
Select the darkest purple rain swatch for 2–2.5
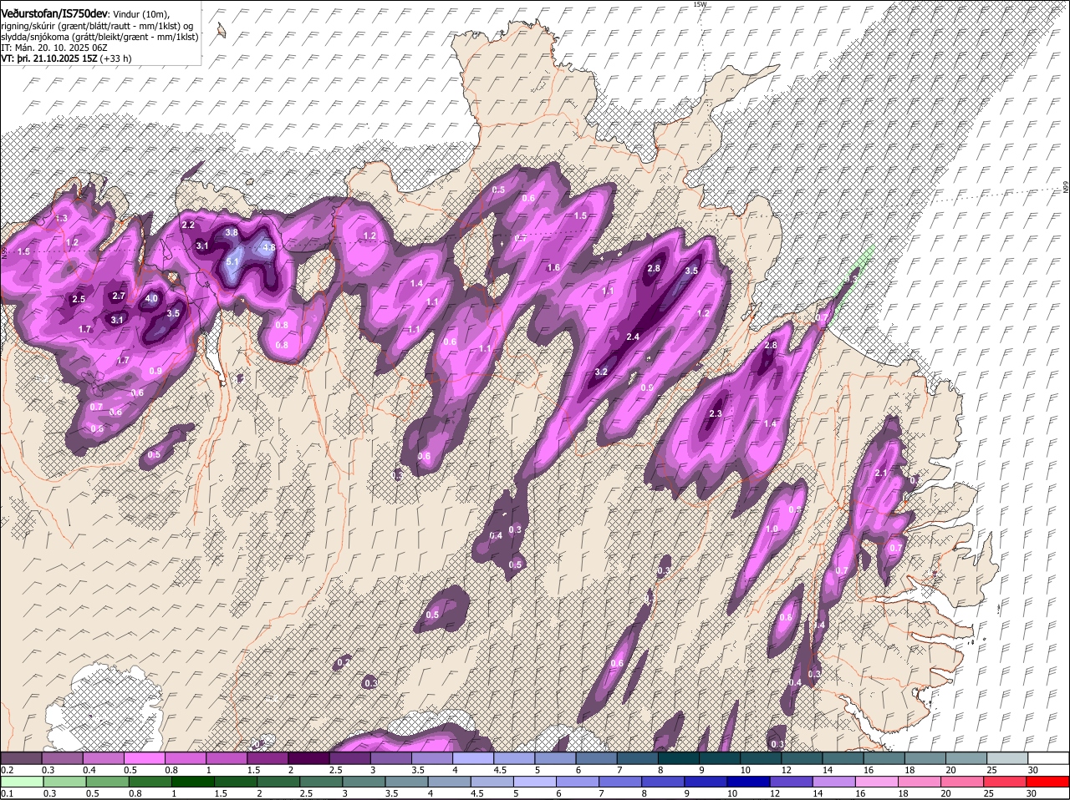coord(310,757)
